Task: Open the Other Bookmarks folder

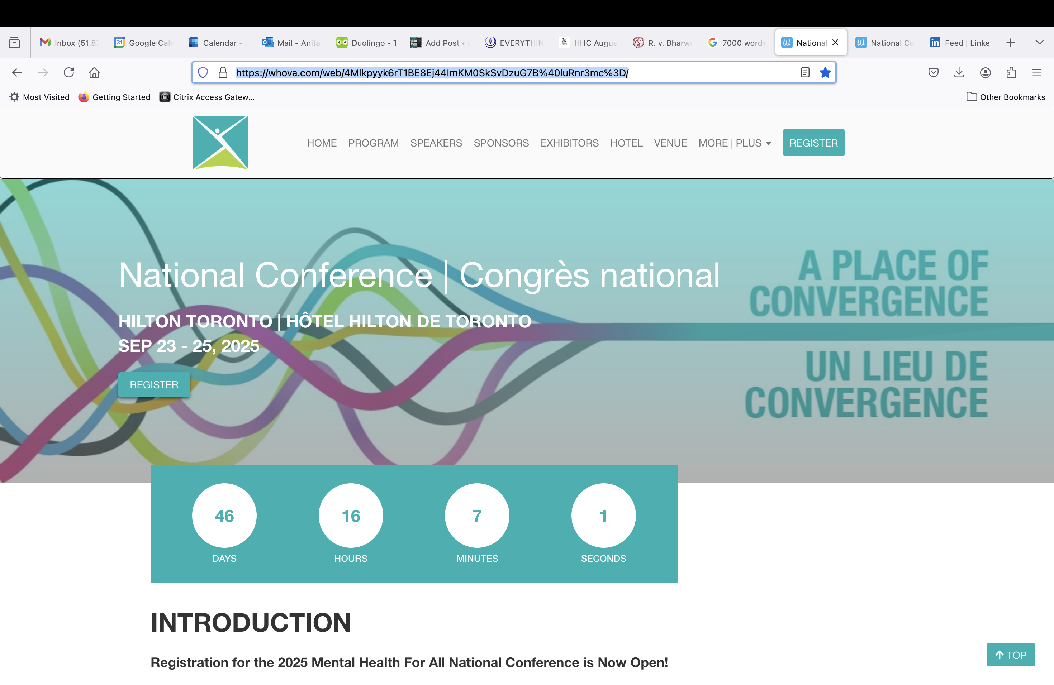Action: pos(1005,97)
